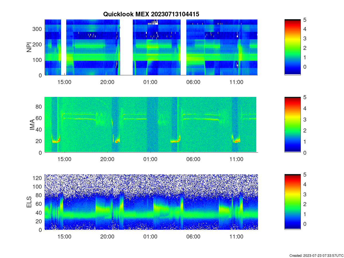Click the 3 label on NPI colorbar
The width and height of the screenshot is (344, 258).
305,38
